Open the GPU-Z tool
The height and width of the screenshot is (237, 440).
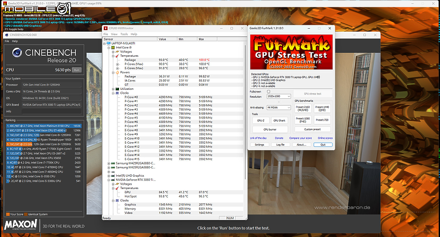[x=261, y=120]
